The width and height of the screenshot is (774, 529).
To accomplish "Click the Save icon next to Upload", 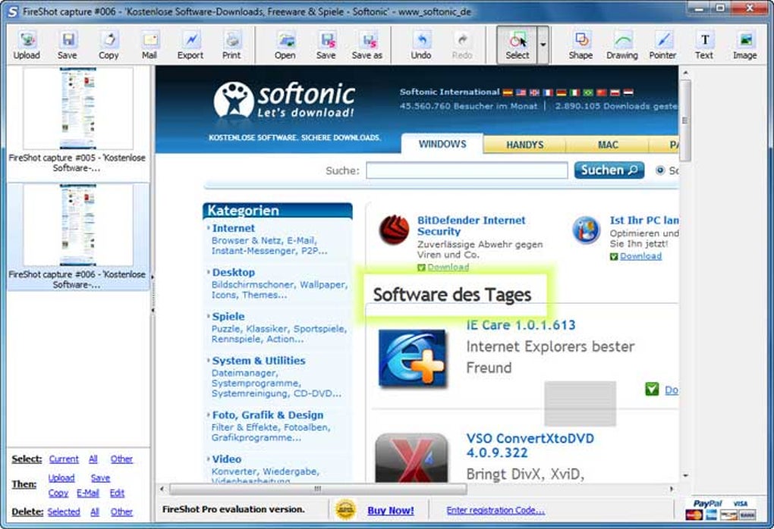I will (x=67, y=45).
